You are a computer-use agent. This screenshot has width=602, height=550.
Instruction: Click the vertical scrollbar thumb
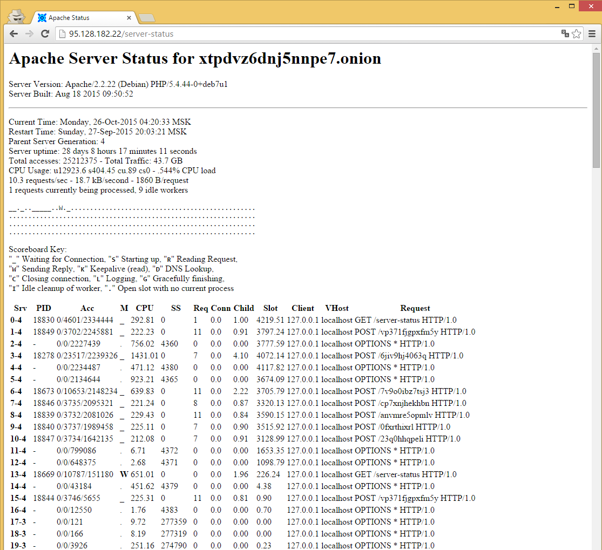tap(596, 111)
